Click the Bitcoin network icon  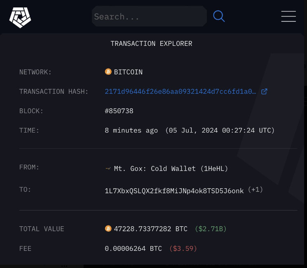click(108, 72)
